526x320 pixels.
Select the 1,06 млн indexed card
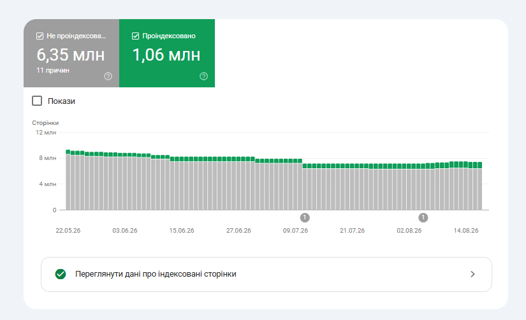(x=167, y=53)
